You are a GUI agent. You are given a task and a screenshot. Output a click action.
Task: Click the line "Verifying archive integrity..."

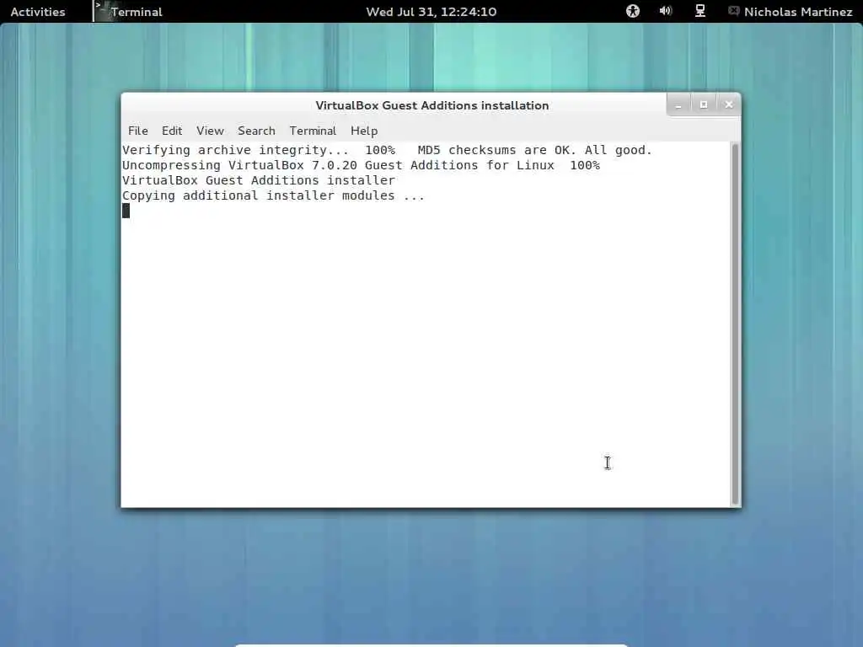pos(387,150)
